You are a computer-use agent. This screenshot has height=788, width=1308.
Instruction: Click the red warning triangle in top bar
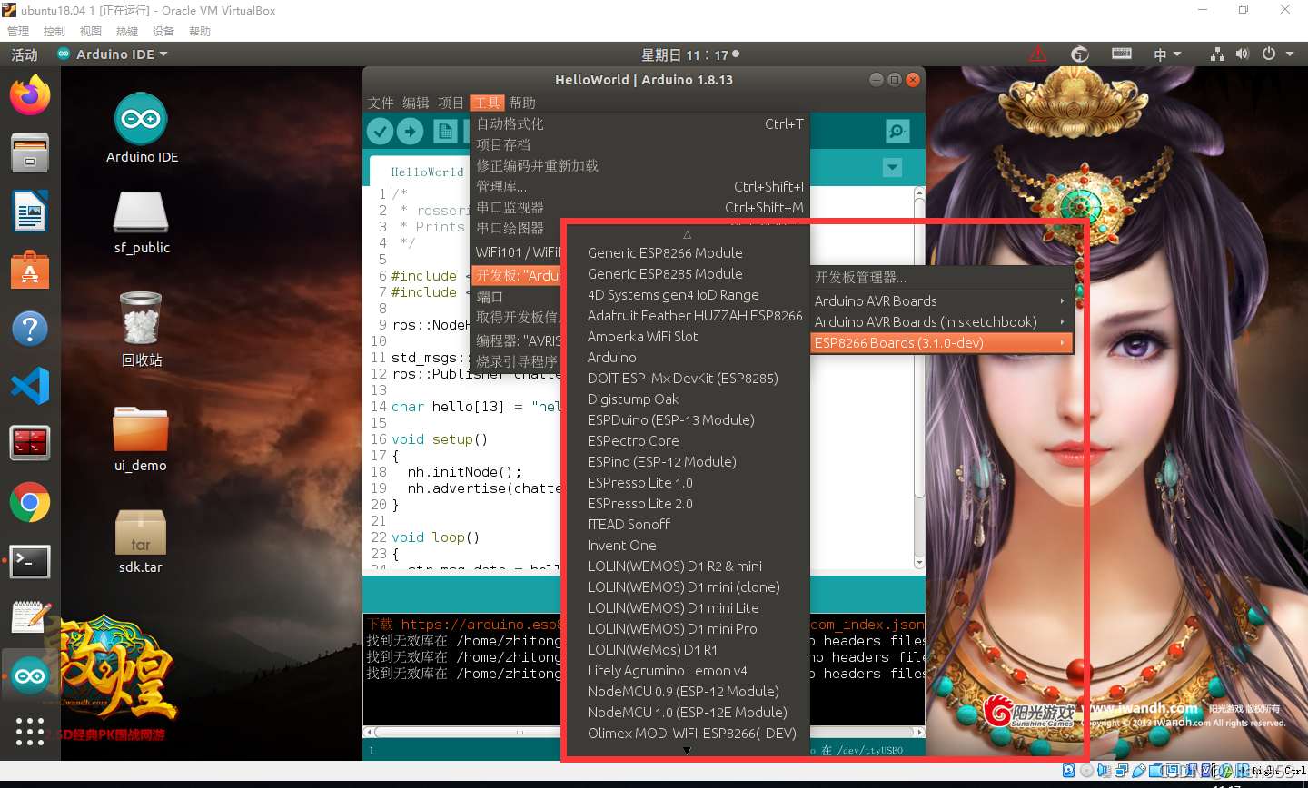tap(1037, 54)
